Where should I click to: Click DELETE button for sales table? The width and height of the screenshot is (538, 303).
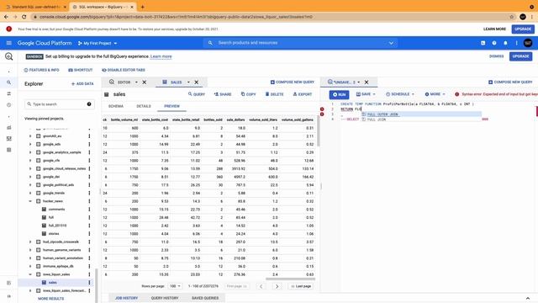275,94
